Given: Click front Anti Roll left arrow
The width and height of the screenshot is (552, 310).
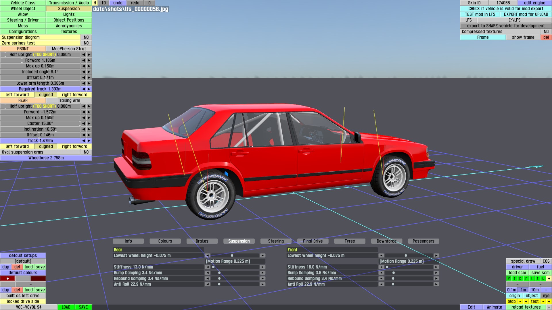Looking at the screenshot, I should [x=381, y=284].
